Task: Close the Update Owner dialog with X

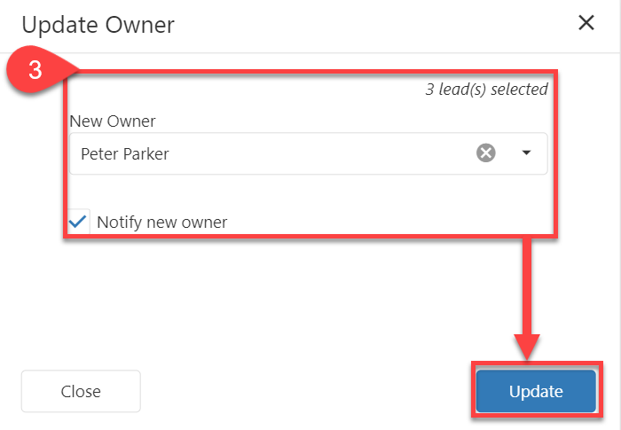Action: pyautogui.click(x=586, y=23)
